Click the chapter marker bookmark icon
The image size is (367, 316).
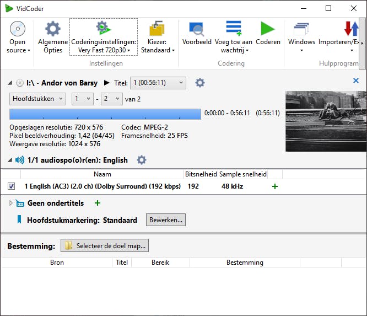[19, 219]
